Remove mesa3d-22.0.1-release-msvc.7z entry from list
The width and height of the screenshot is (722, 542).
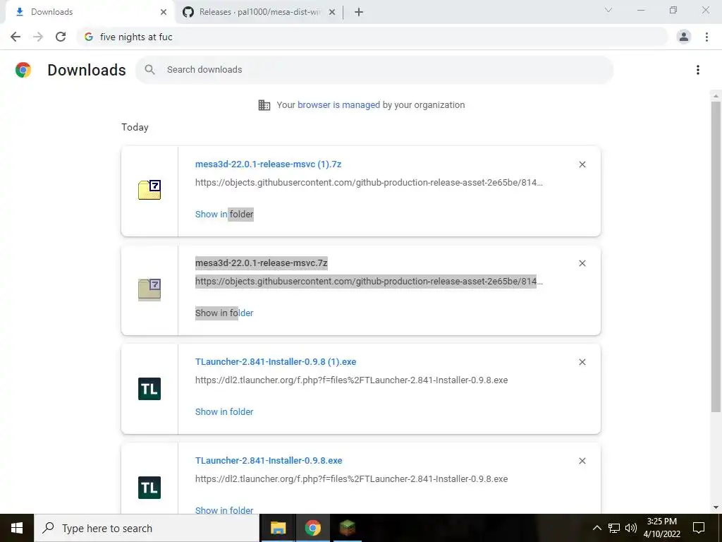tap(582, 263)
